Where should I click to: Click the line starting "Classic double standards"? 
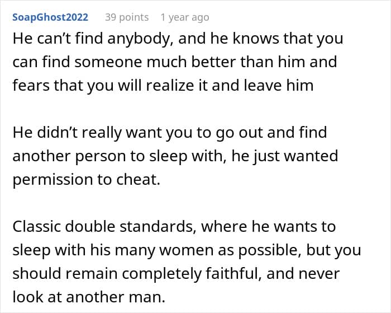click(174, 226)
